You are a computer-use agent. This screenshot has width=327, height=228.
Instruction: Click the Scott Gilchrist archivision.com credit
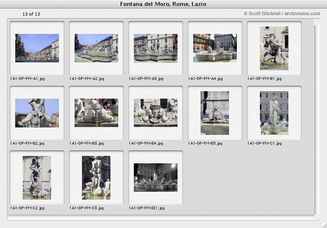point(282,14)
